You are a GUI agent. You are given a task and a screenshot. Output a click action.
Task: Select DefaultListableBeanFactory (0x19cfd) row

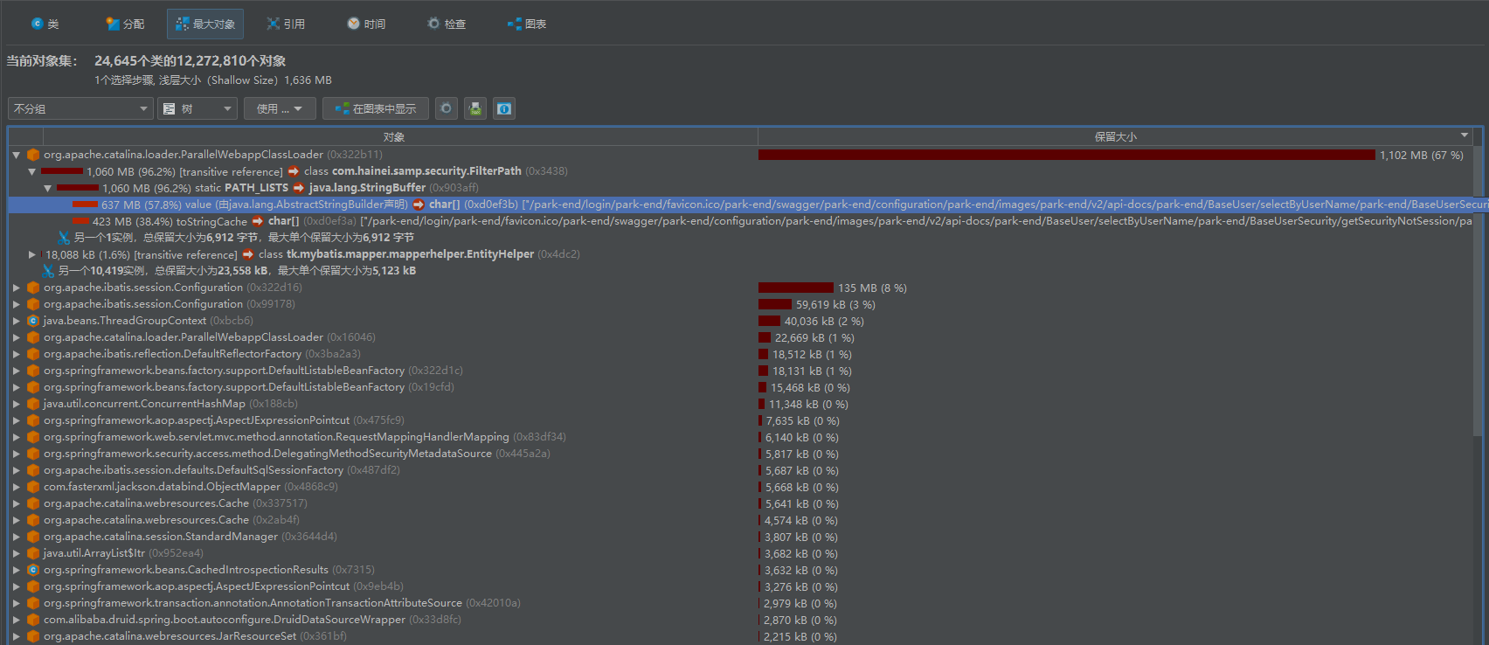coord(740,387)
